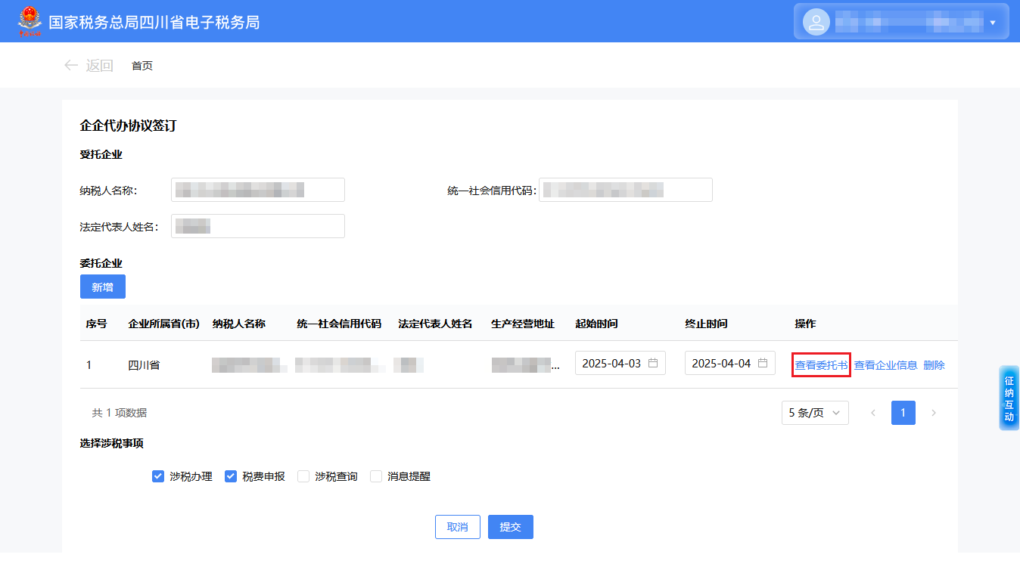Select page 1 in pagination

point(903,413)
